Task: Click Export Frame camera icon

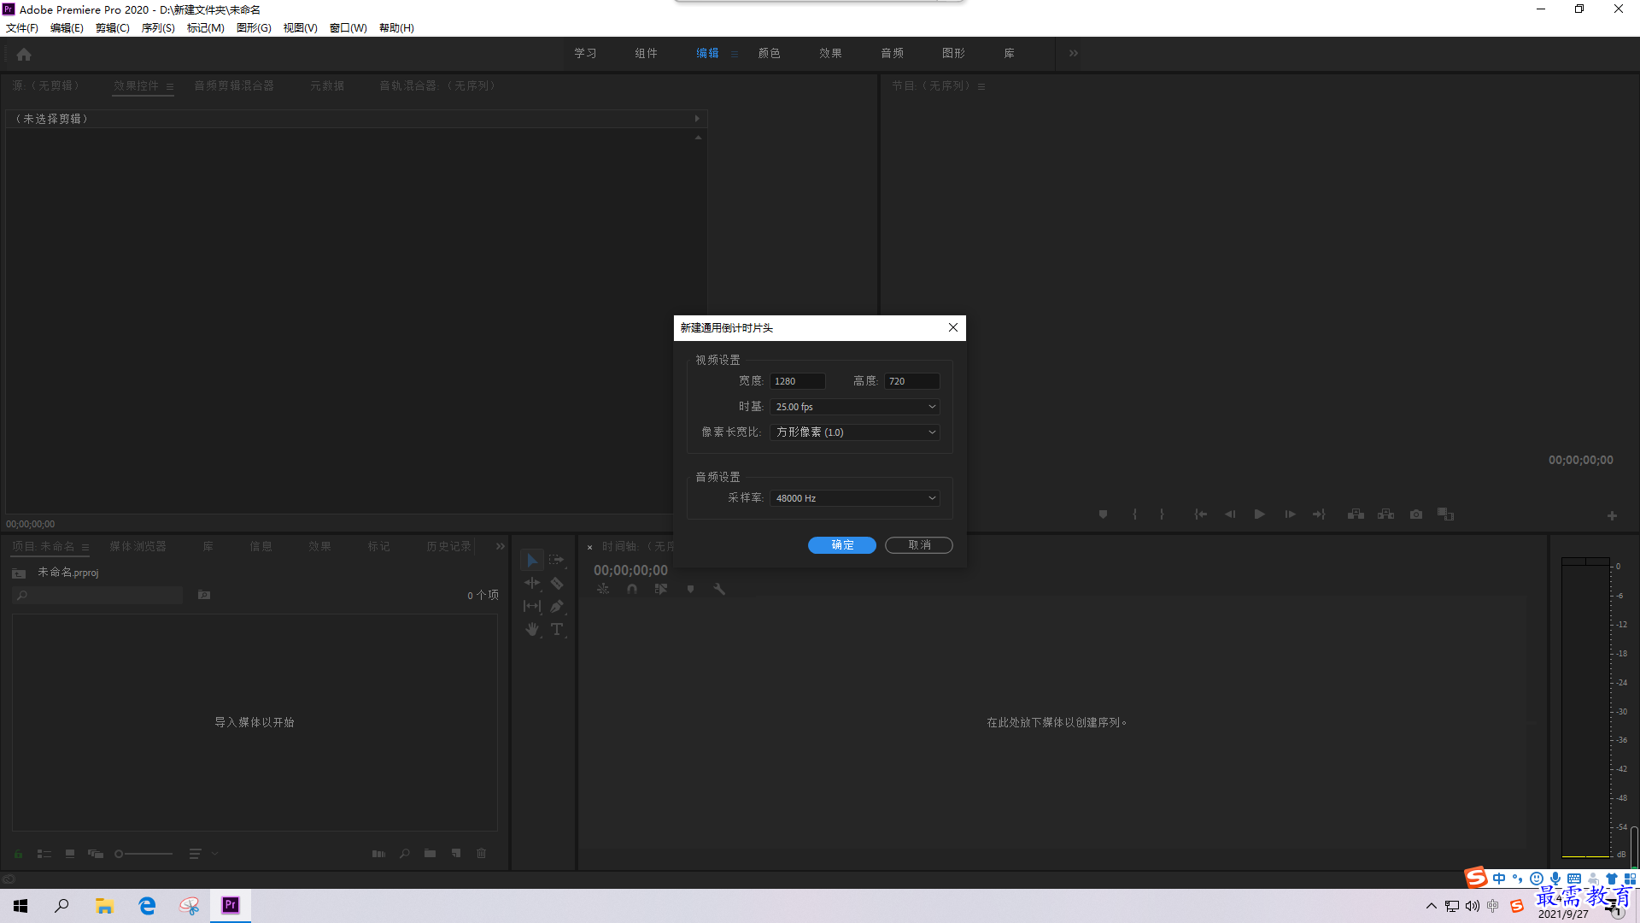Action: [x=1416, y=514]
